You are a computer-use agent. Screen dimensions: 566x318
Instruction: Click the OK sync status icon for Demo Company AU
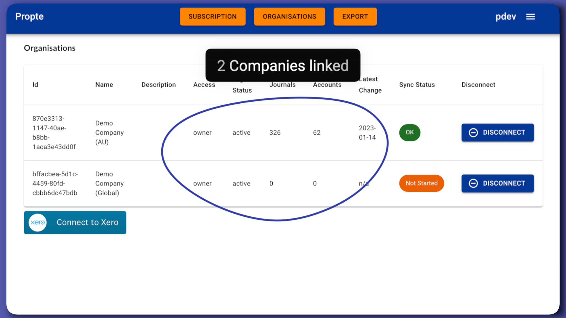click(x=409, y=132)
